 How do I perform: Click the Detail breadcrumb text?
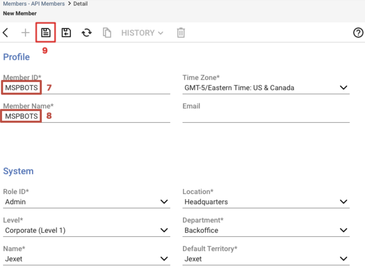click(81, 4)
